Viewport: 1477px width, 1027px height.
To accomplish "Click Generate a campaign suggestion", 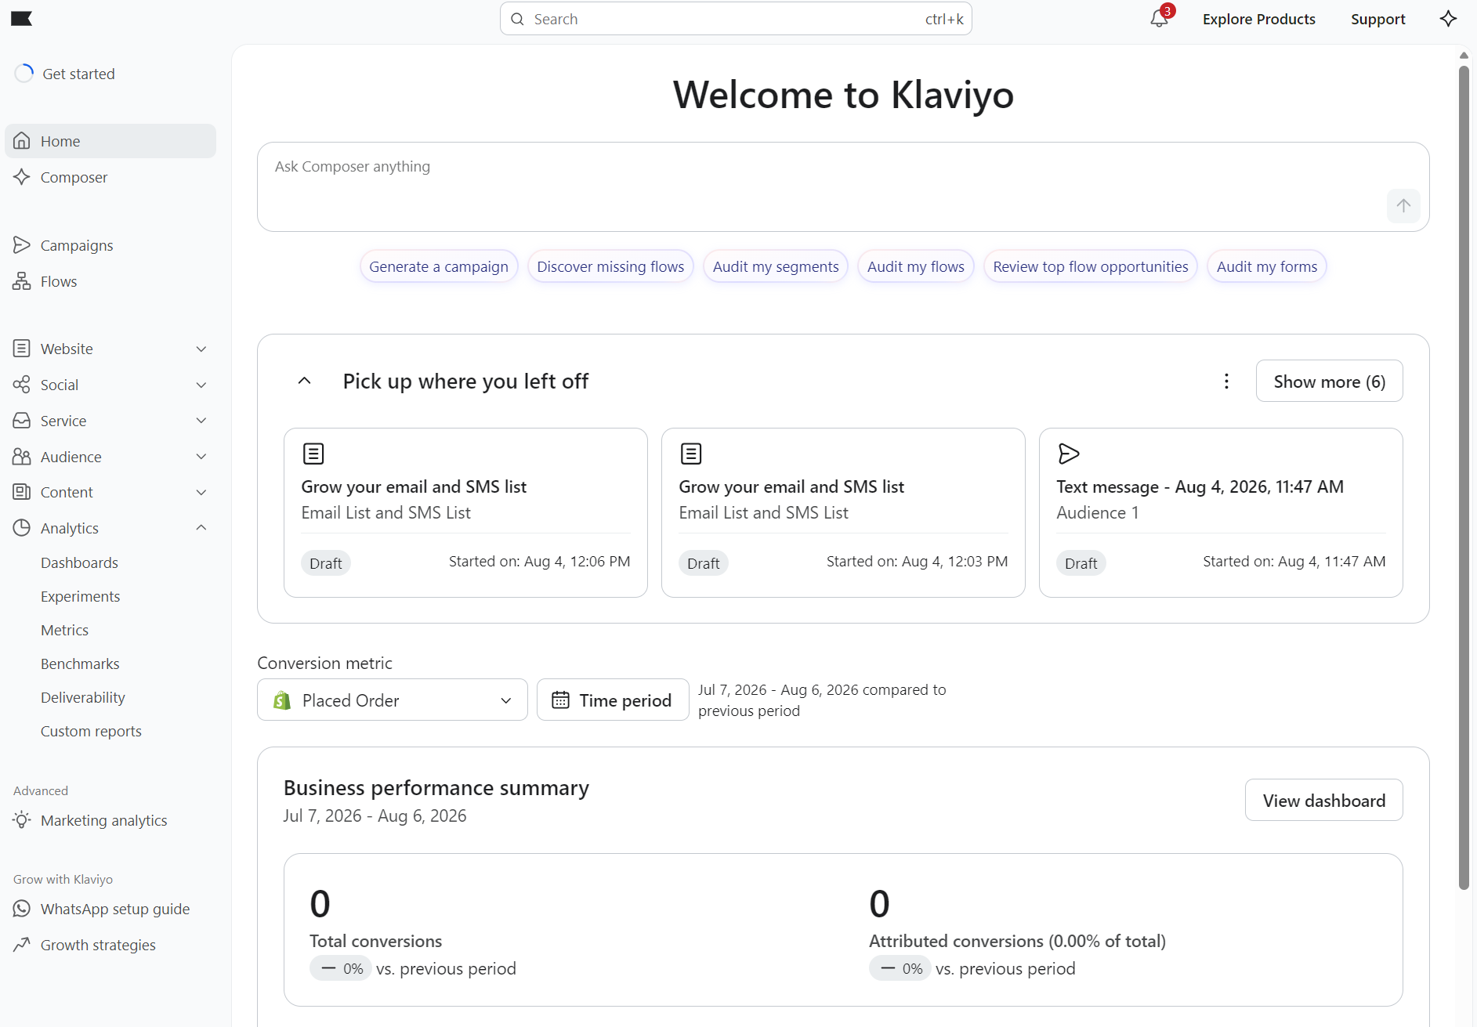I will click(x=439, y=266).
